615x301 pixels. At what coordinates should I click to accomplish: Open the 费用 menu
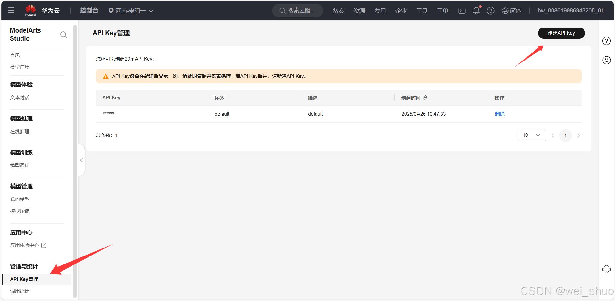coord(380,11)
